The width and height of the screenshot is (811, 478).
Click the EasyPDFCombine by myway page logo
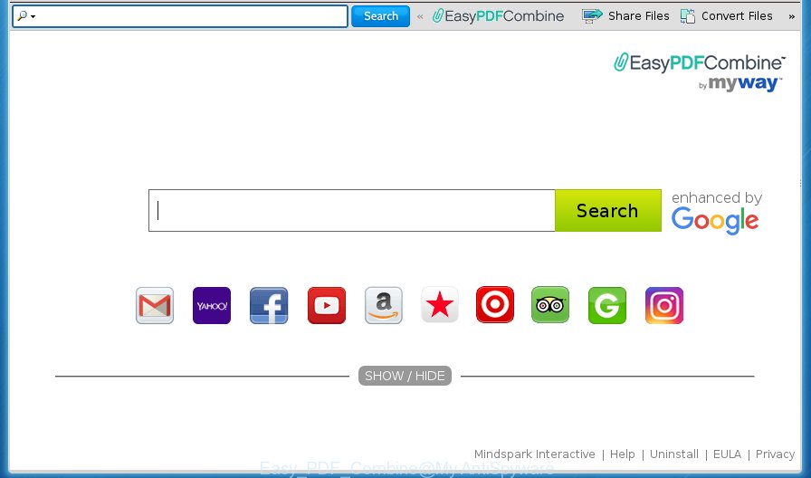(700, 72)
